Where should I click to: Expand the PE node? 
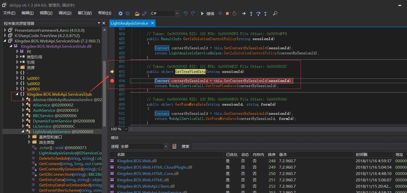point(17,51)
